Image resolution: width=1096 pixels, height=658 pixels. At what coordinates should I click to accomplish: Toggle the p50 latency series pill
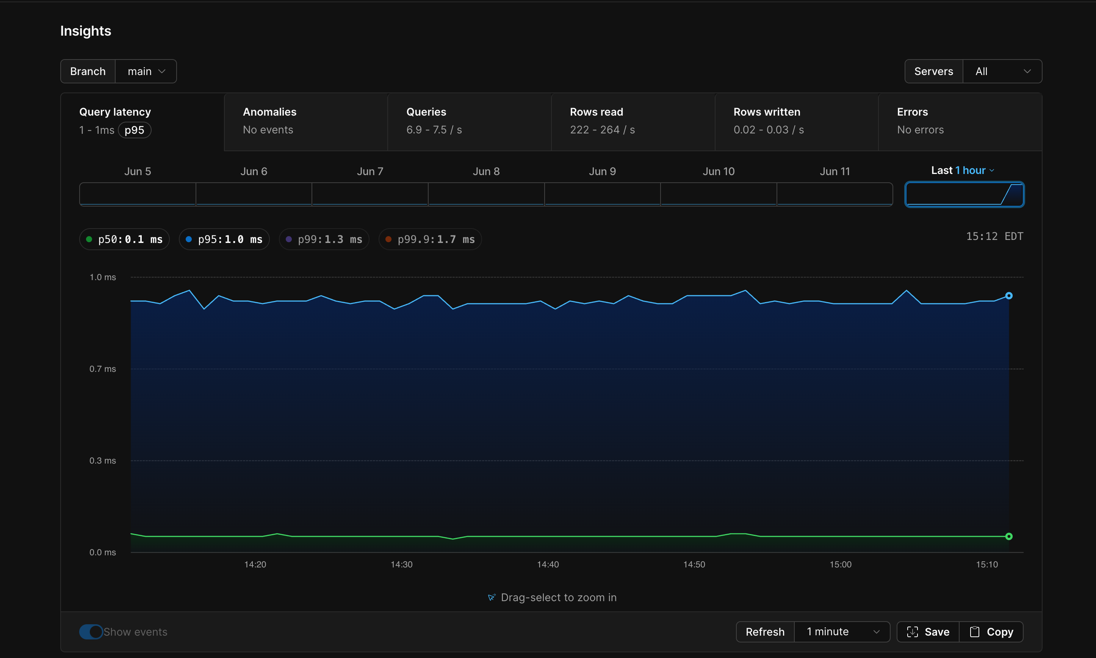tap(125, 240)
